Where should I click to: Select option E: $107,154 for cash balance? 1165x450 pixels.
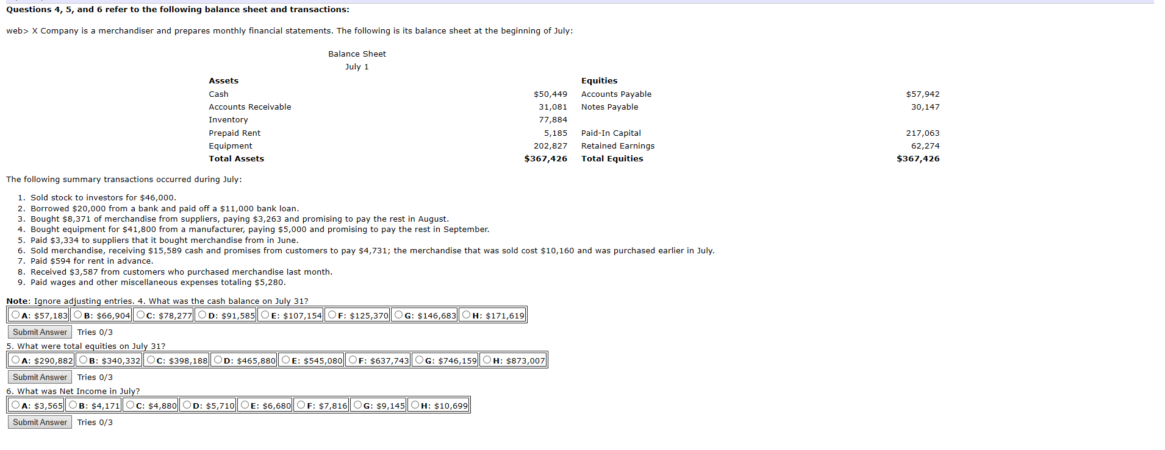tap(265, 315)
